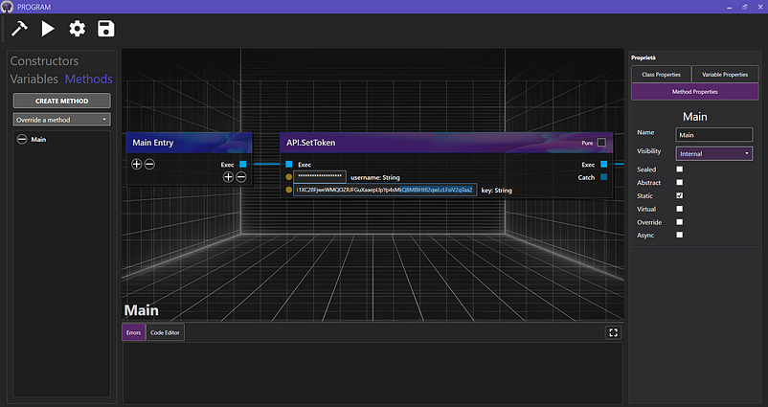The height and width of the screenshot is (407, 768).
Task: Restore the PROGRAM window size
Action: pos(744,7)
